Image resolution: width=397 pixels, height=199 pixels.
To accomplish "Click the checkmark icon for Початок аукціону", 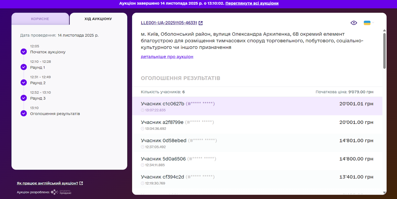I will 24,51.
